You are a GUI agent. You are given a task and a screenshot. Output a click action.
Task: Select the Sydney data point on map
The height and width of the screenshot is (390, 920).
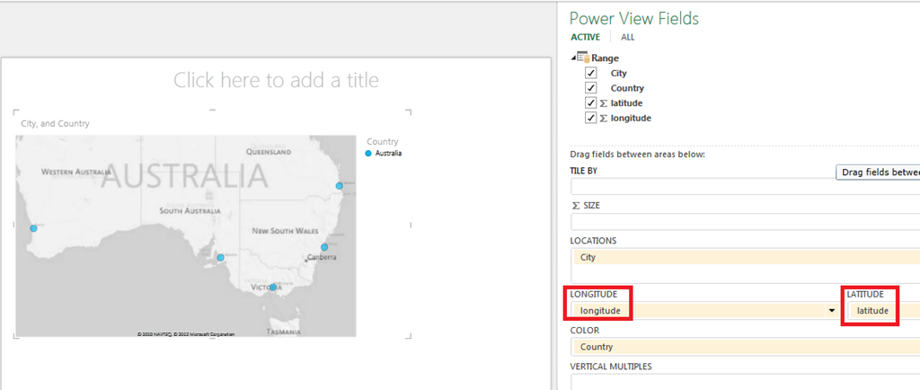click(324, 247)
